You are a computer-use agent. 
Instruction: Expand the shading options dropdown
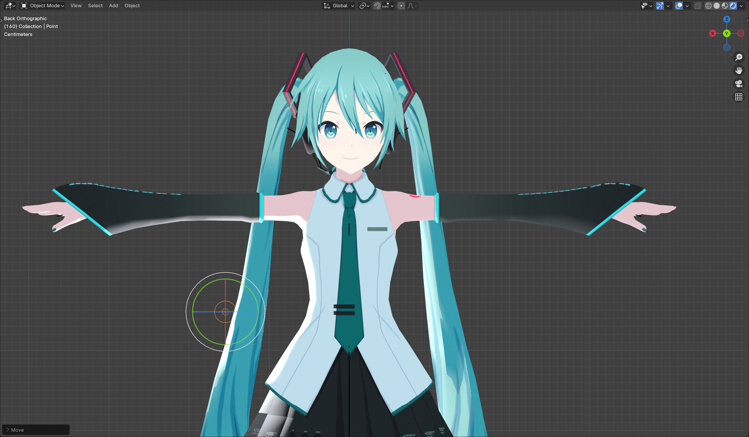coord(741,6)
